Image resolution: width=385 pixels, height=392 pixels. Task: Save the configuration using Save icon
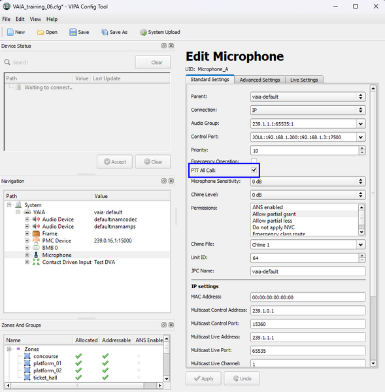tap(73, 32)
